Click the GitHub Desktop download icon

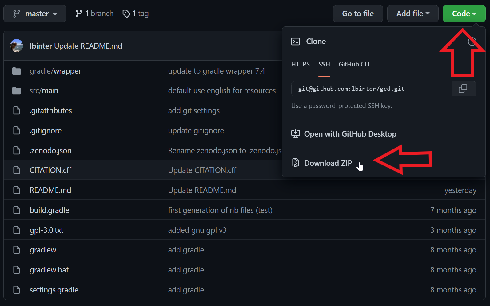click(x=296, y=134)
